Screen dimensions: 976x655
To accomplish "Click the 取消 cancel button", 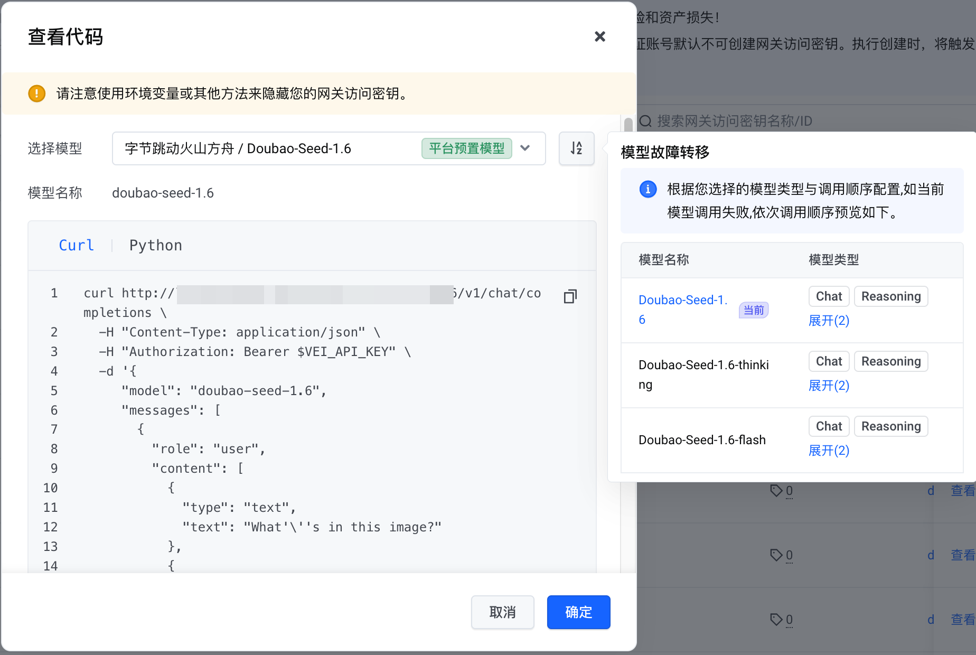I will 502,612.
